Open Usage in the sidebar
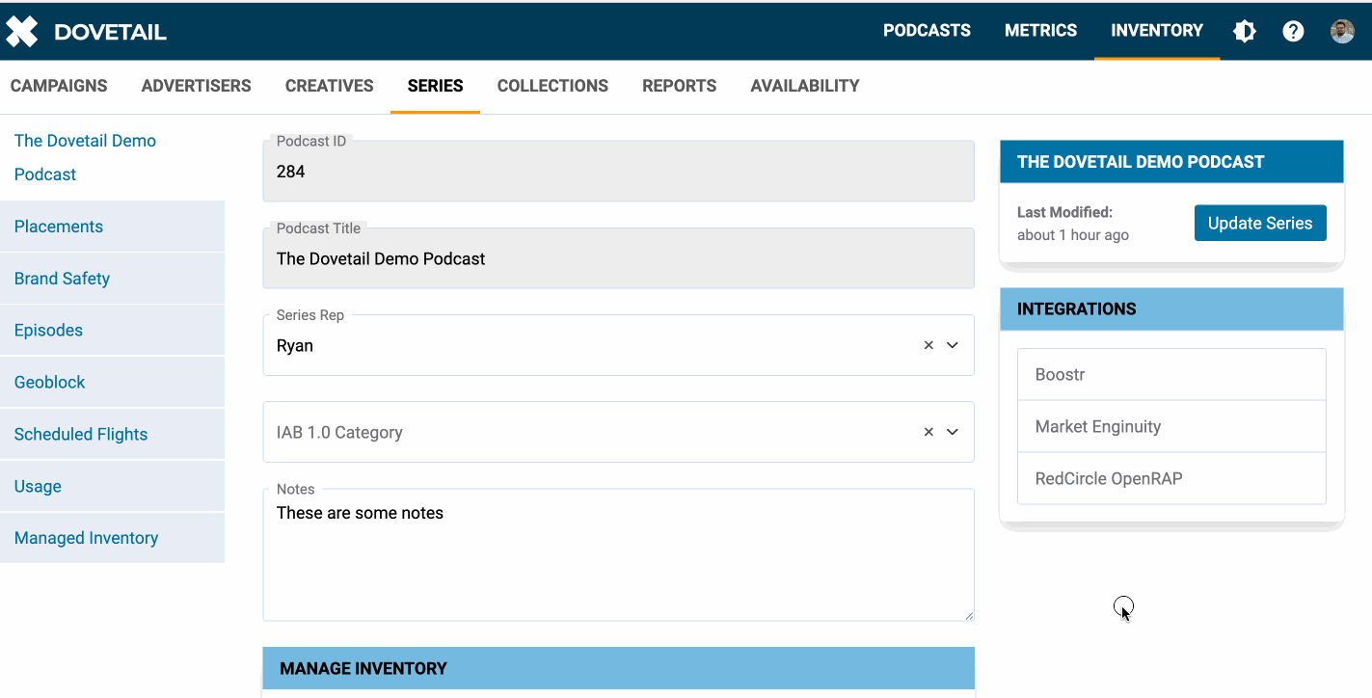 tap(112, 487)
